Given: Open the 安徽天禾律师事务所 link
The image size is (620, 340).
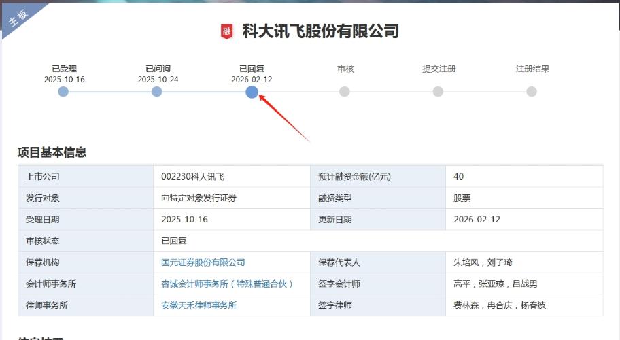Looking at the screenshot, I should click(x=199, y=305).
